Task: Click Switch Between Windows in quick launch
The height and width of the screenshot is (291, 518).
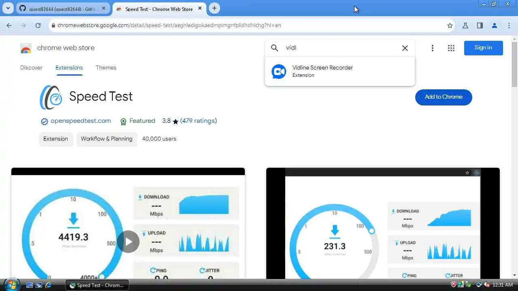Action: [39, 285]
